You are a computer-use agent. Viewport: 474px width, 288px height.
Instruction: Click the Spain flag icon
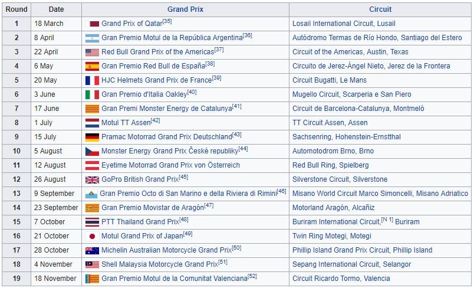[x=92, y=66]
